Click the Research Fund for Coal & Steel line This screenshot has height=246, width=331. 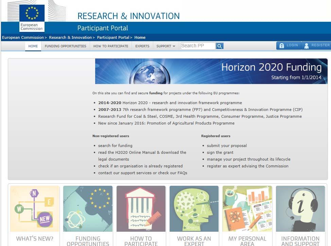200,116
